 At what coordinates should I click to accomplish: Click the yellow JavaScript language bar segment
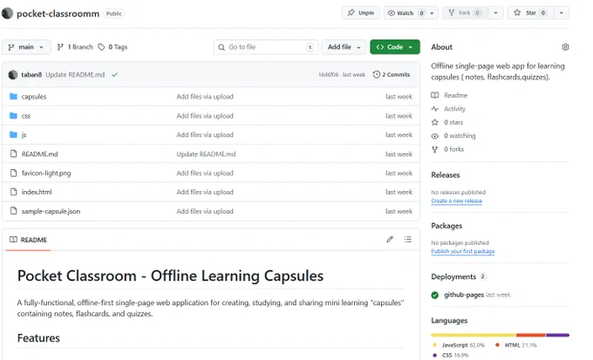473,335
